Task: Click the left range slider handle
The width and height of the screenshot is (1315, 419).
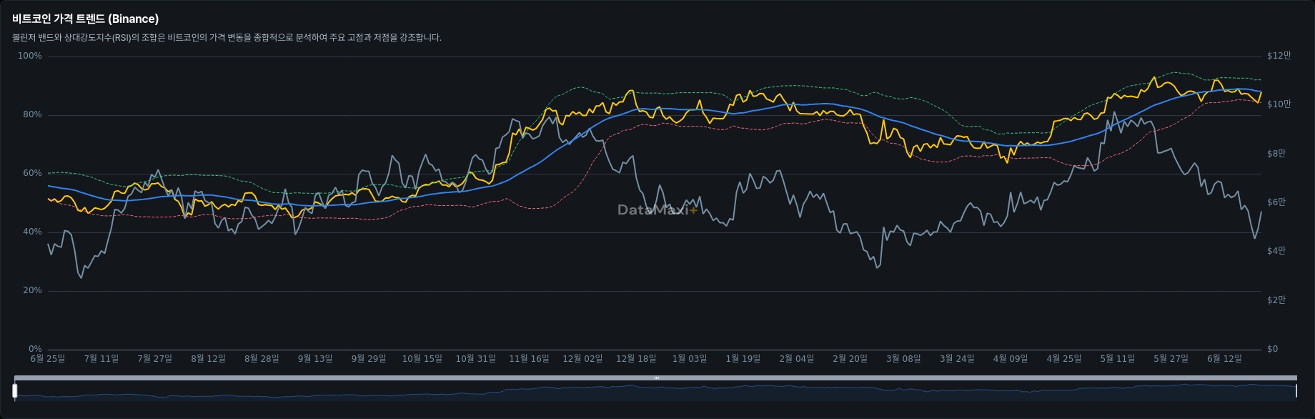Action: click(15, 390)
